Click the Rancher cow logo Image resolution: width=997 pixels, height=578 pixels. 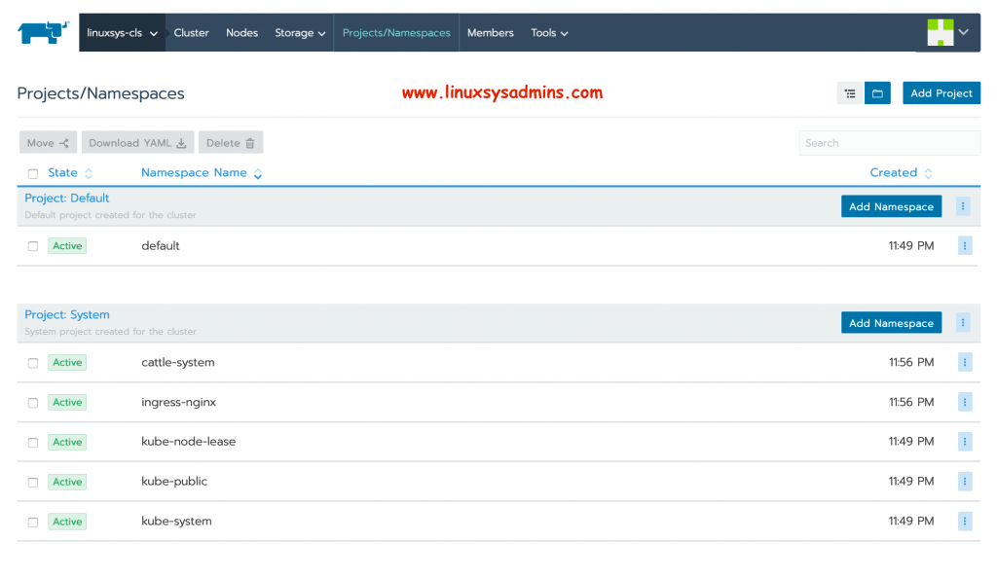(43, 32)
